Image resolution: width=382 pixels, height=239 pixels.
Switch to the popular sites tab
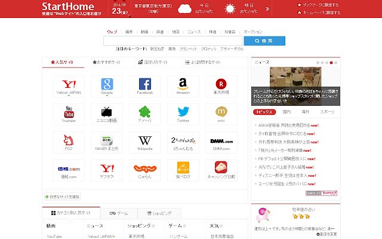tap(63, 62)
